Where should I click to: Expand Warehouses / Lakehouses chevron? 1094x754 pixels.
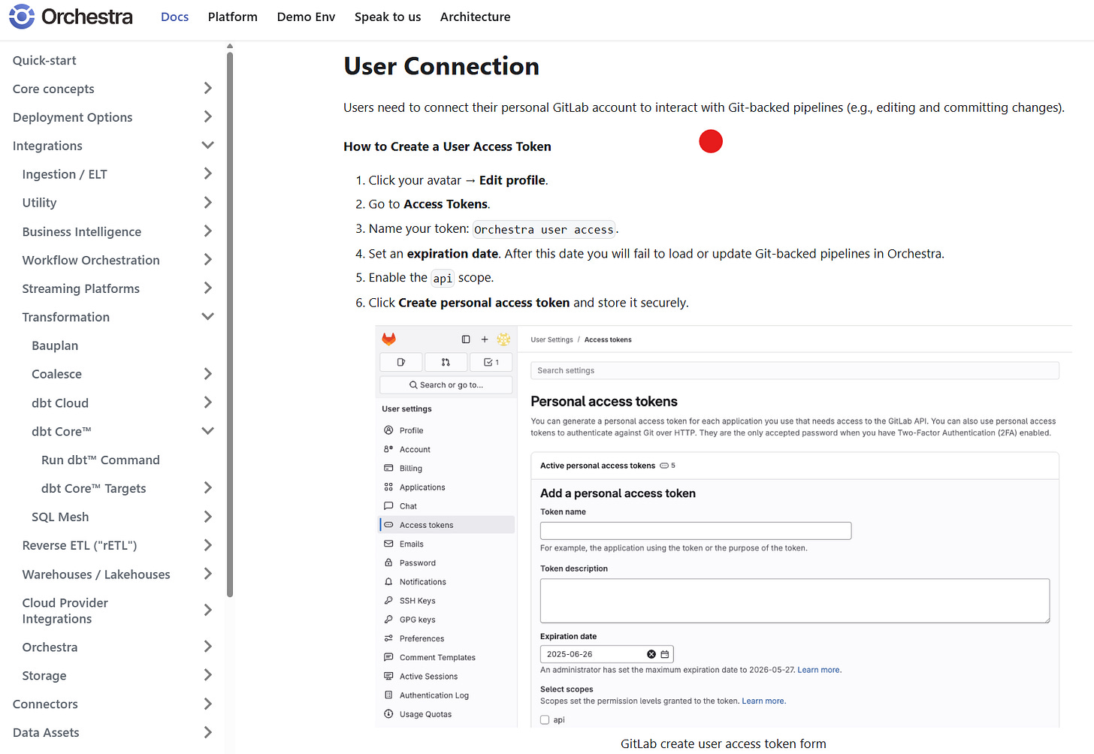[x=208, y=574]
